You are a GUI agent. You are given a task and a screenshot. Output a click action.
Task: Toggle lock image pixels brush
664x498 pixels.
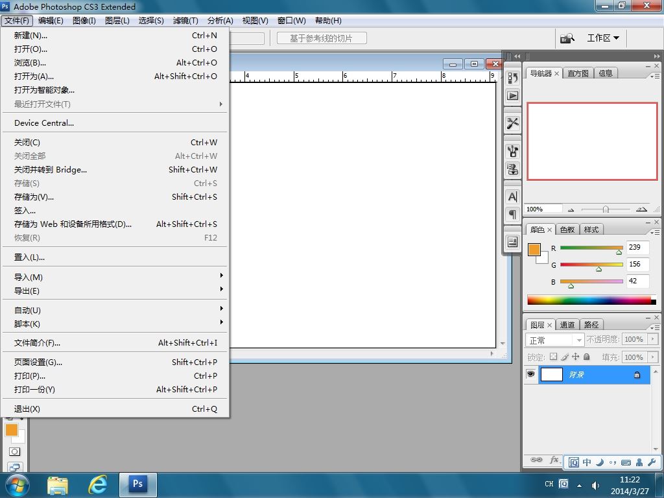click(565, 357)
